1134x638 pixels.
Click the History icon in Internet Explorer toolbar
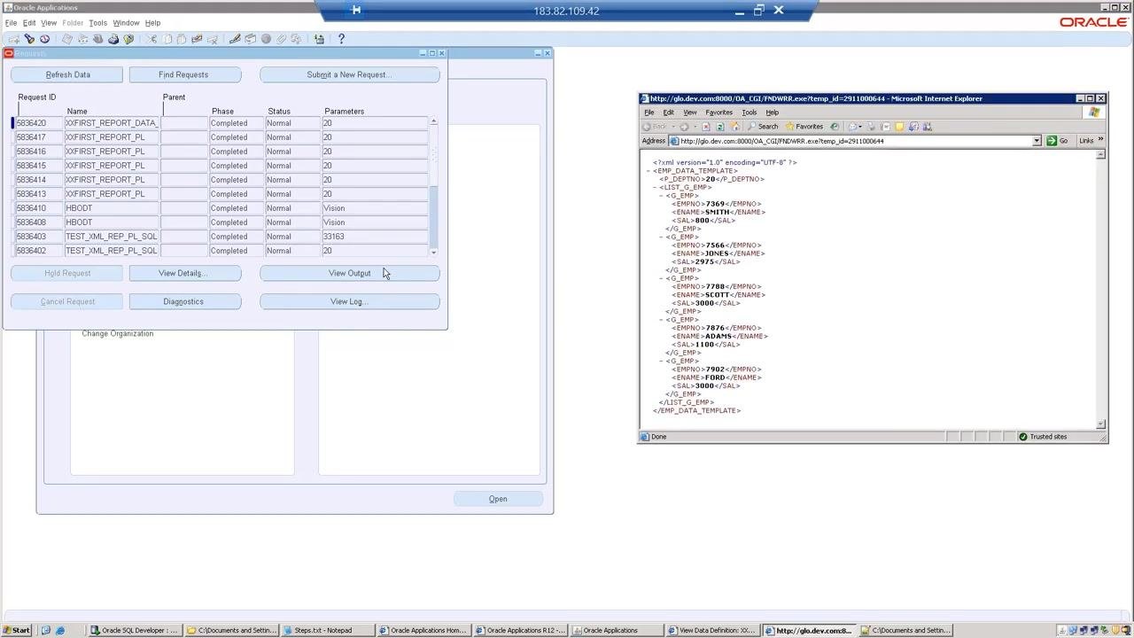tap(835, 127)
